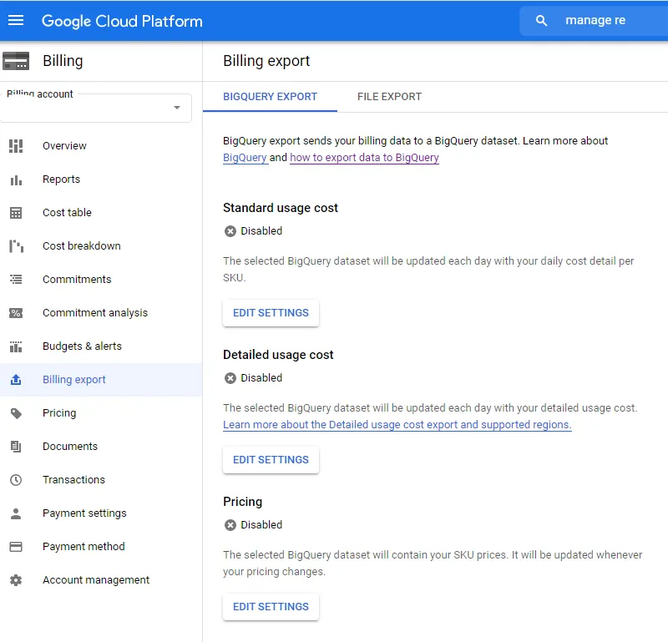Open Payment settings in sidebar
Screen dimensions: 668x642
coord(84,513)
